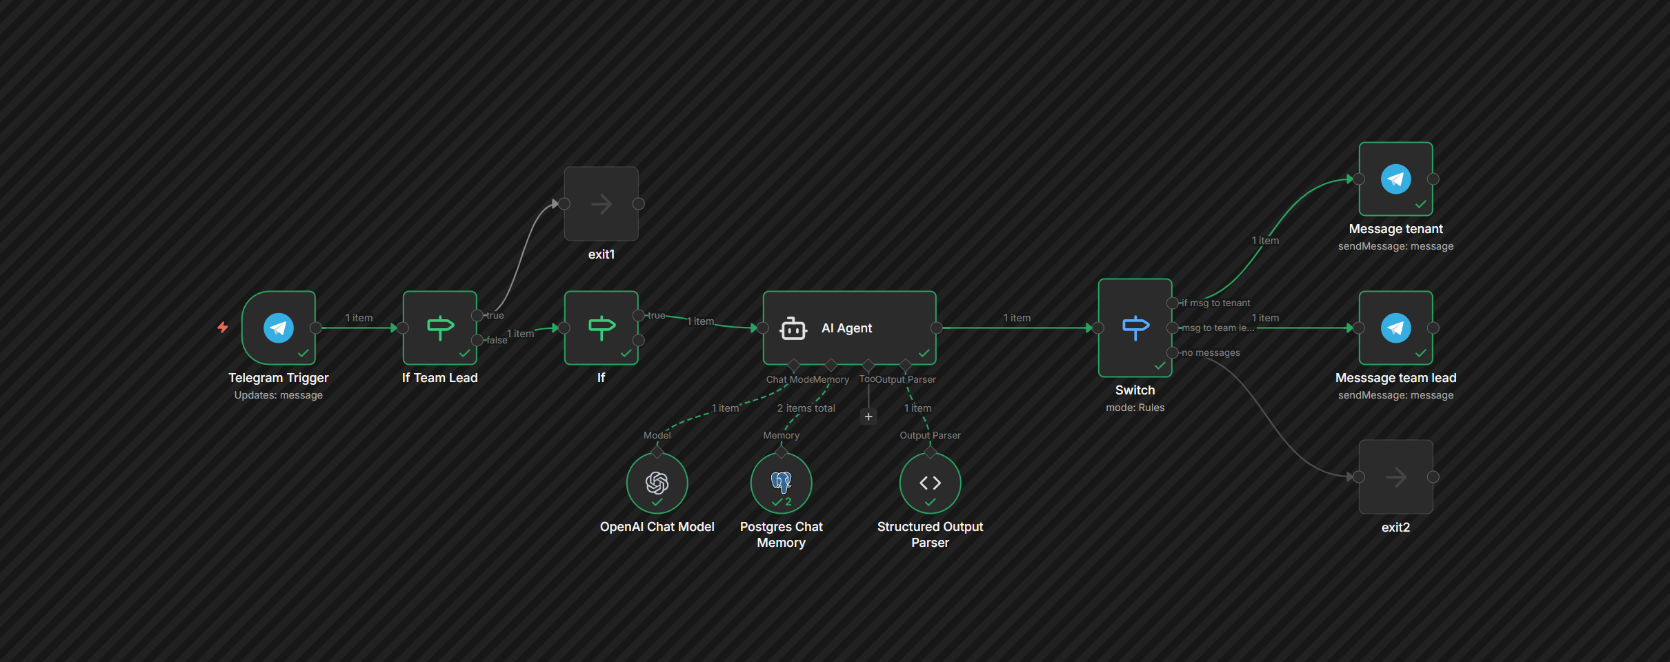The width and height of the screenshot is (1670, 662).
Task: Select the exit2 node
Action: [1396, 477]
